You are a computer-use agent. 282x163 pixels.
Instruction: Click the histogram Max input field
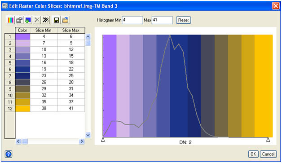162,20
